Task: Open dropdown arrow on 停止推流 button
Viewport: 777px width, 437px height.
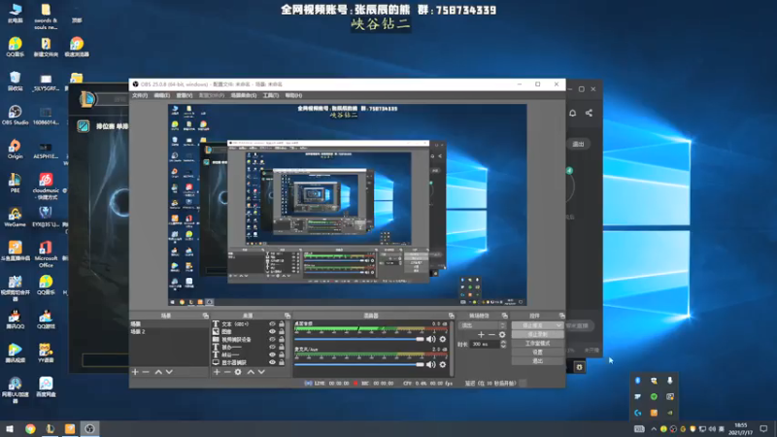Action: (559, 325)
